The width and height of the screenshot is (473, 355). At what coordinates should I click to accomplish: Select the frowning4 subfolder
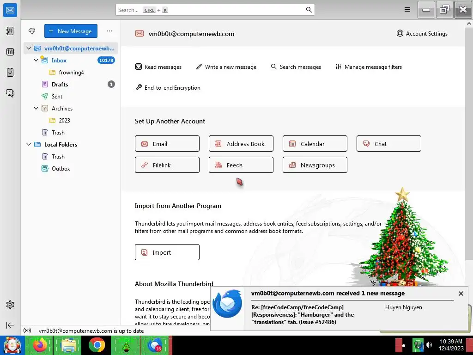[71, 73]
